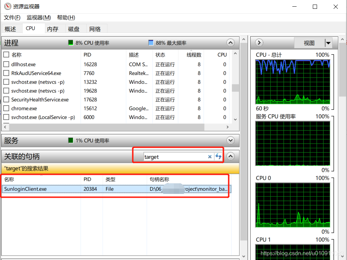Check the dllhost.exe checkbox
This screenshot has width=347, height=260.
6,64
